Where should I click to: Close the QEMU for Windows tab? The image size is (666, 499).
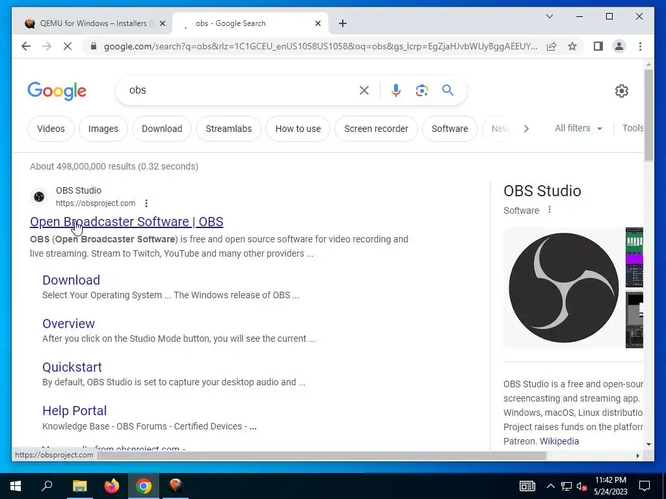coord(162,23)
